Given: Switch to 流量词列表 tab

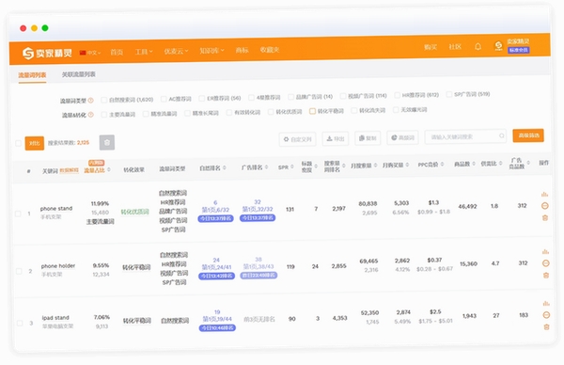Looking at the screenshot, I should click(x=32, y=75).
